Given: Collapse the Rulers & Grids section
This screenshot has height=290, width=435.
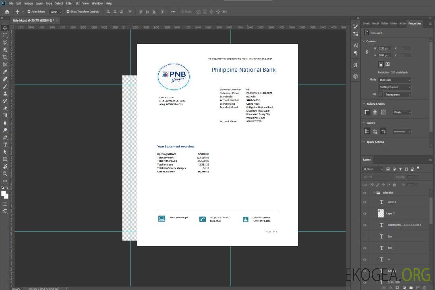Looking at the screenshot, I should coord(364,104).
